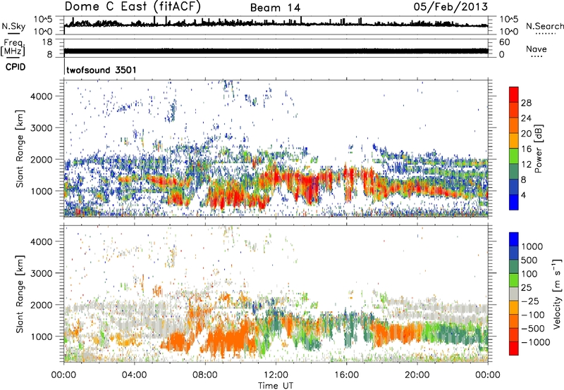Screen dimensions: 564x390
Task: Click the 'Time UT' axis title
Action: click(276, 386)
